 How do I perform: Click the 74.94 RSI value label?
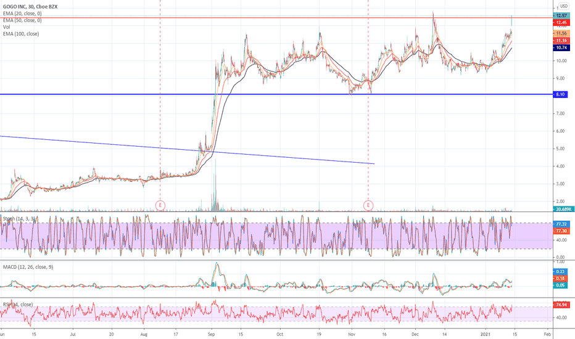point(561,304)
